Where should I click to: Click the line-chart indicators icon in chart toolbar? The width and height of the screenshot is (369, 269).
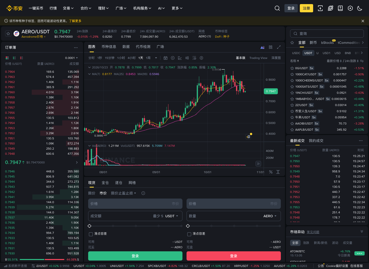180,58
